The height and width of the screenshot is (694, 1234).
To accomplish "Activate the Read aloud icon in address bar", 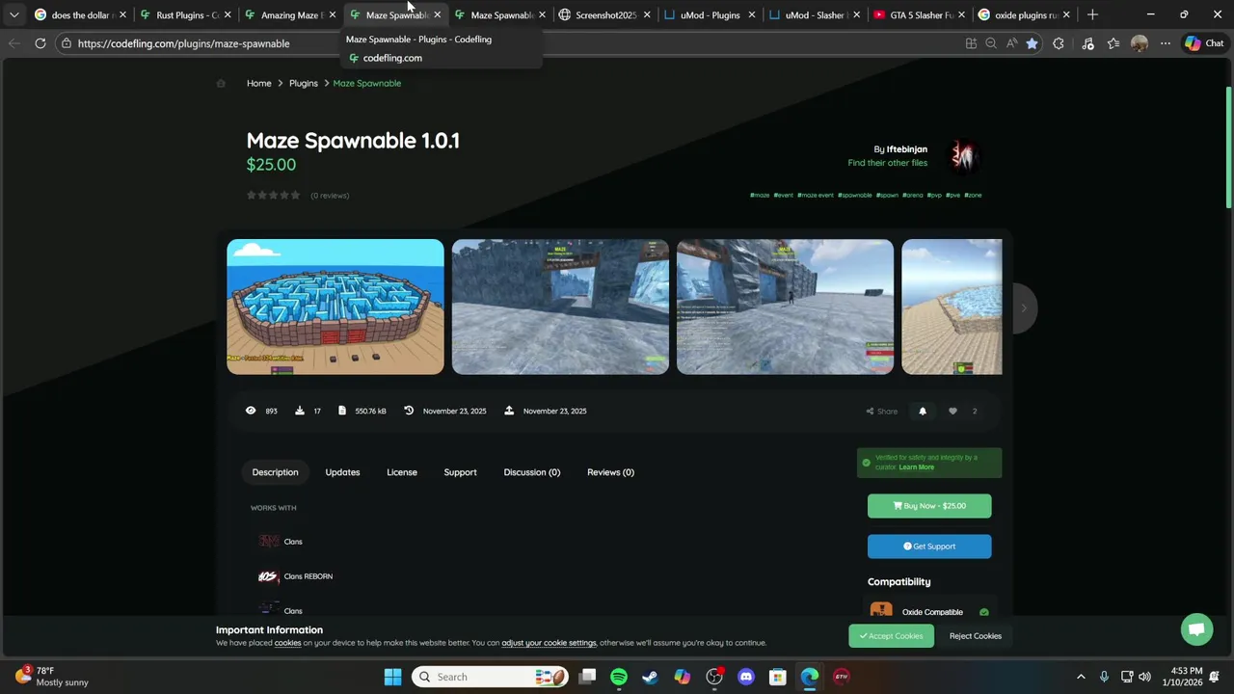I will click(1011, 43).
